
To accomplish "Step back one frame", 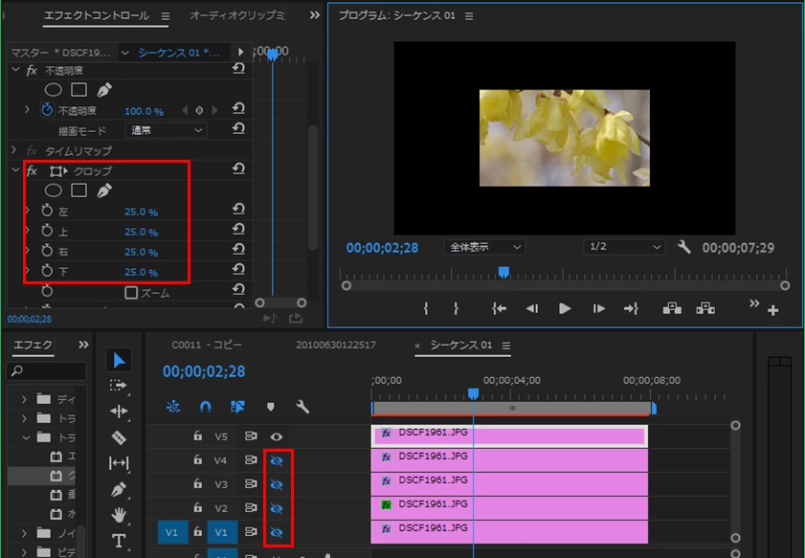I will (532, 308).
